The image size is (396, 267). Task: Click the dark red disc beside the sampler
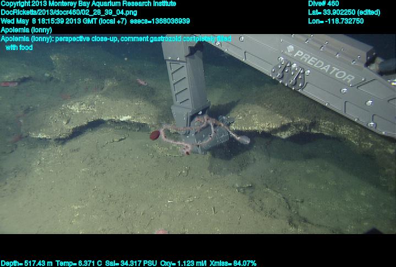[155, 135]
